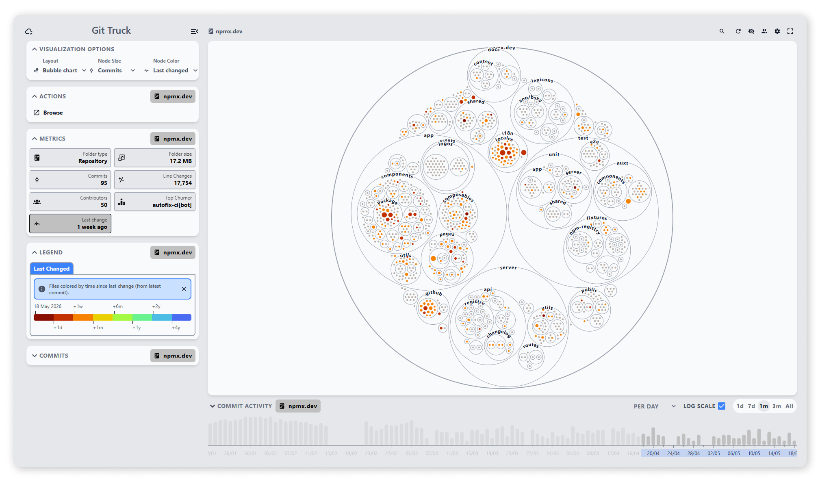The image size is (820, 482).
Task: Open the search magnifier icon in top toolbar
Action: (722, 31)
